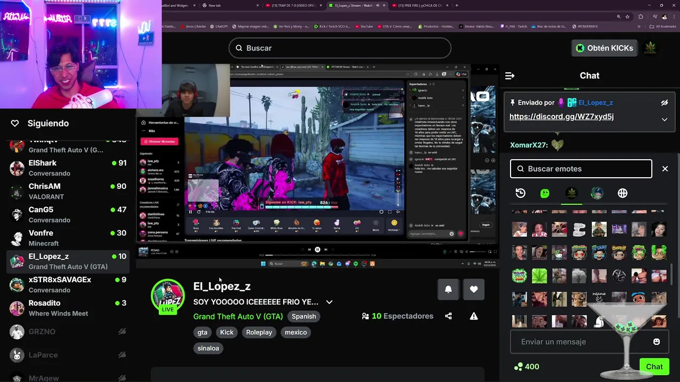
Task: Switch to the FREE FIRE browser tab
Action: pyautogui.click(x=420, y=5)
